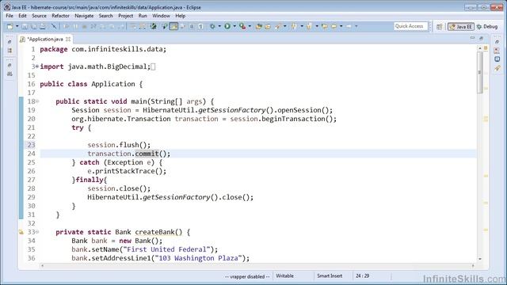The height and width of the screenshot is (285, 507).
Task: Toggle Use Step Filters button
Action: (x=142, y=26)
